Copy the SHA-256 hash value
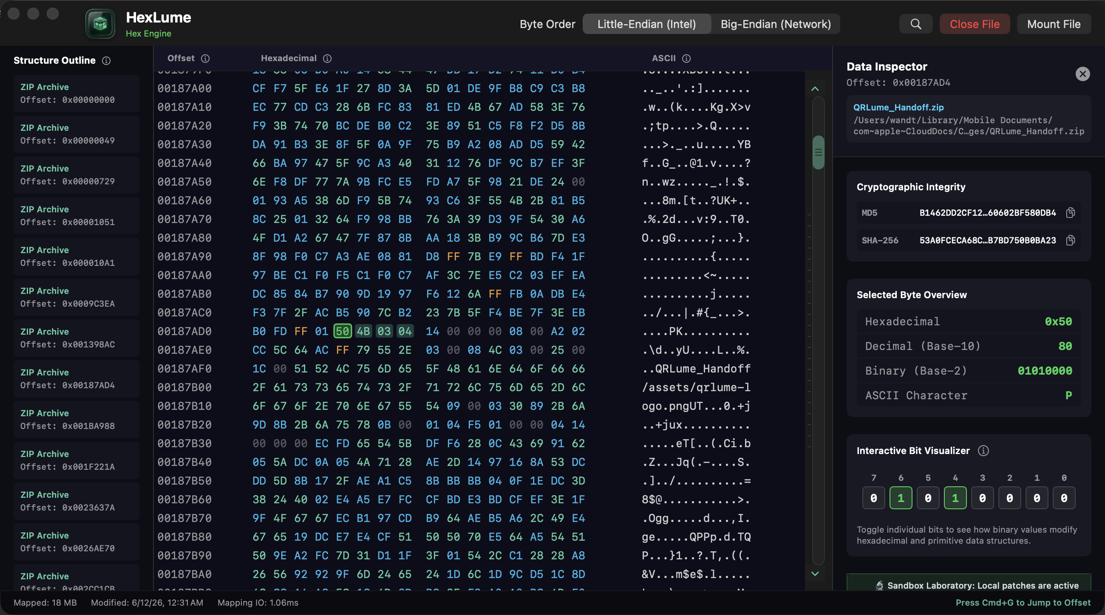This screenshot has width=1105, height=615. coord(1071,240)
